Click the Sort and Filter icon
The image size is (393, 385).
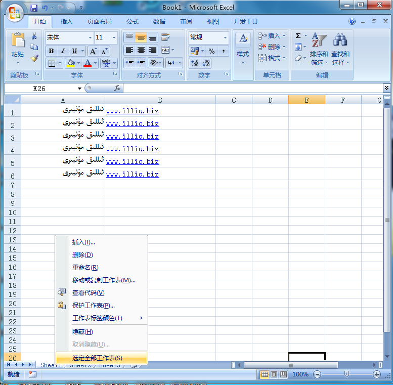319,49
